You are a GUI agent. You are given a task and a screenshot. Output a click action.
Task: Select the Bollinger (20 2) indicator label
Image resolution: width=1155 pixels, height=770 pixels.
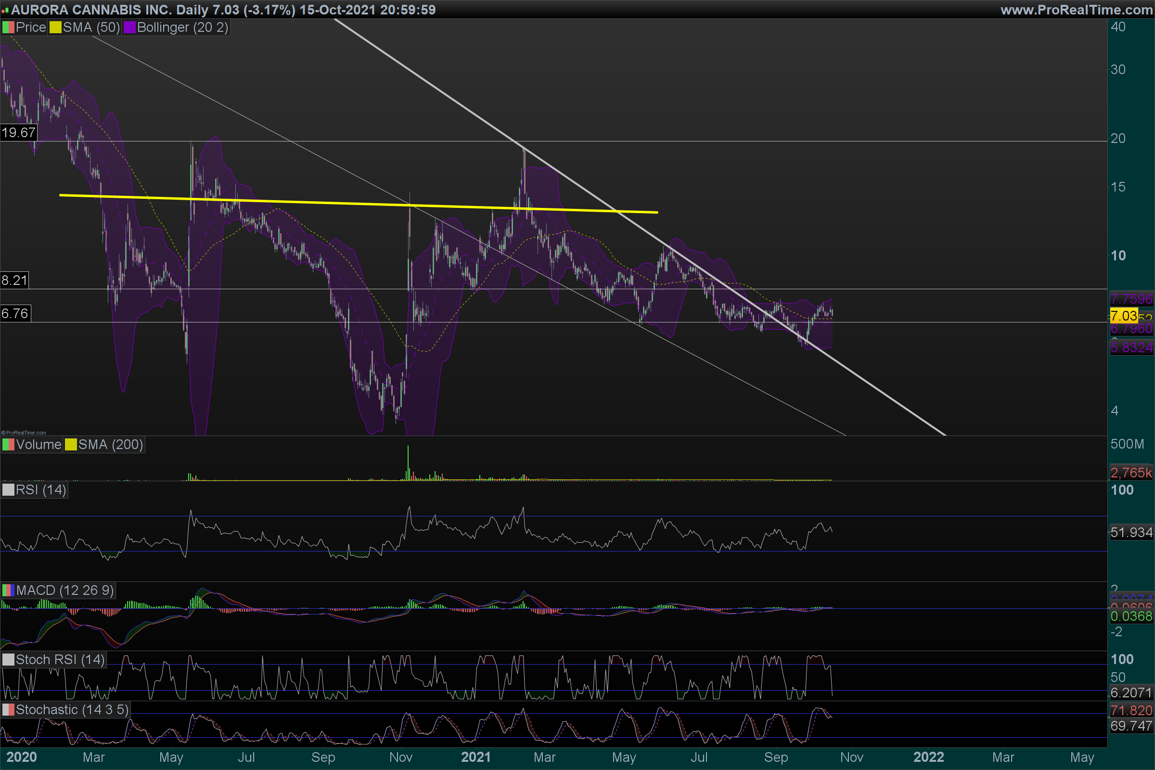(x=182, y=27)
